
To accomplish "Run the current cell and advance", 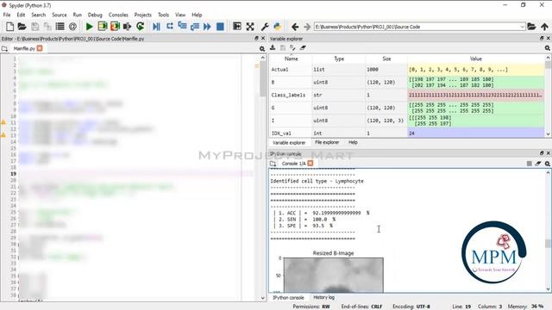I will tap(115, 27).
